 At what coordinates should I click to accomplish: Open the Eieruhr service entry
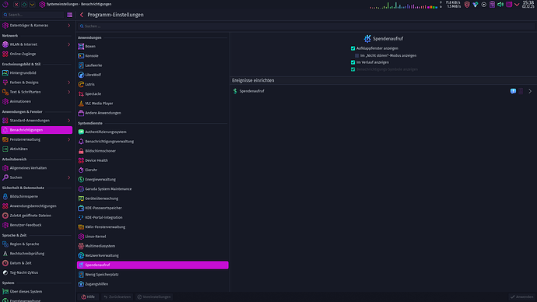click(153, 170)
